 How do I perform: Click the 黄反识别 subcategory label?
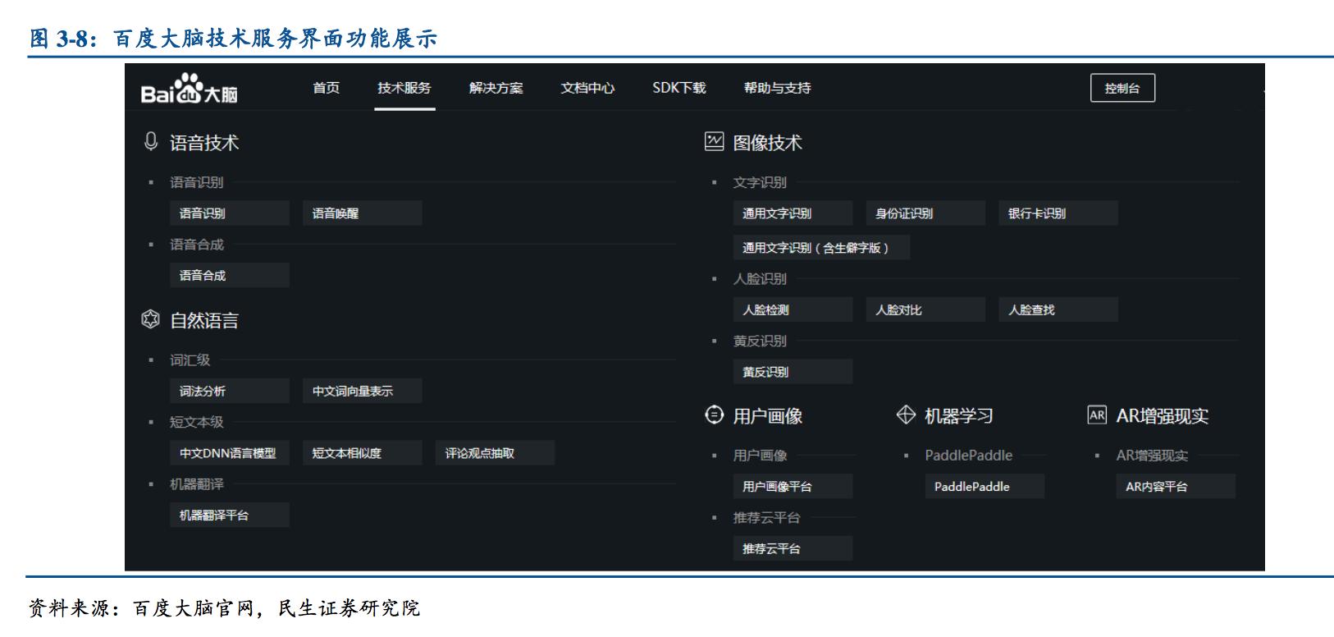click(760, 341)
